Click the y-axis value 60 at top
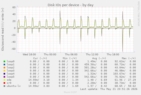Image resolution: width=141 pixels, height=95 pixels. (14, 7)
